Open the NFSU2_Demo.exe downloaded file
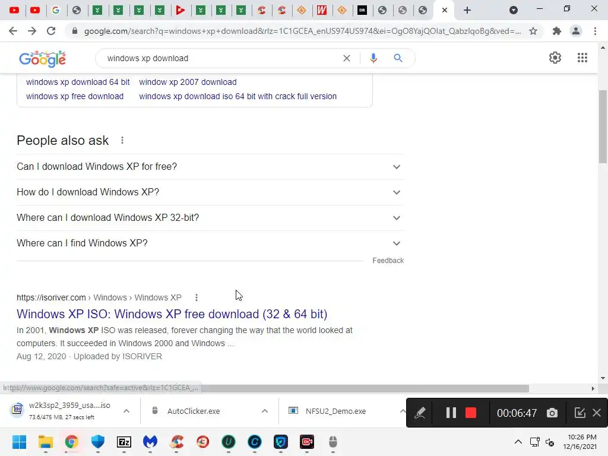This screenshot has height=456, width=608. click(335, 411)
